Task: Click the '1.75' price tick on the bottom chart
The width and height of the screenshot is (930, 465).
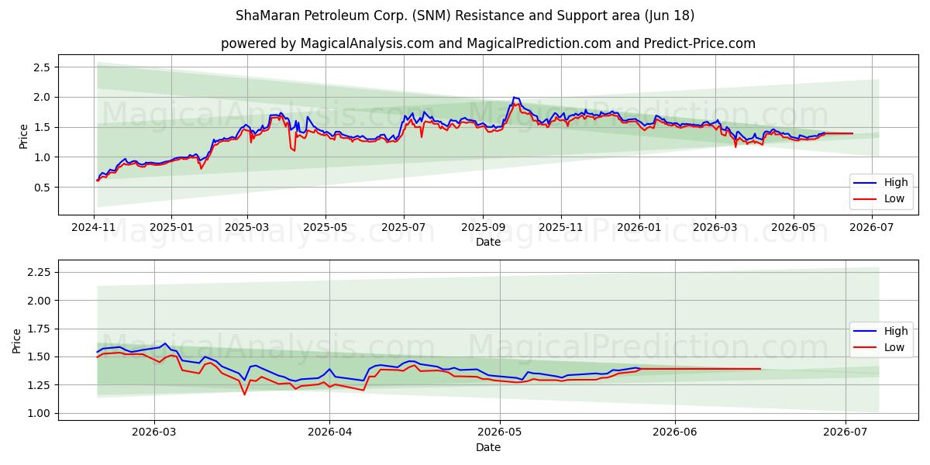Action: [40, 329]
